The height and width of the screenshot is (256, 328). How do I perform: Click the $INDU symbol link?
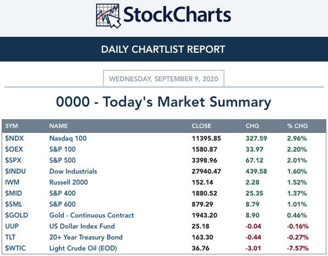tap(15, 171)
